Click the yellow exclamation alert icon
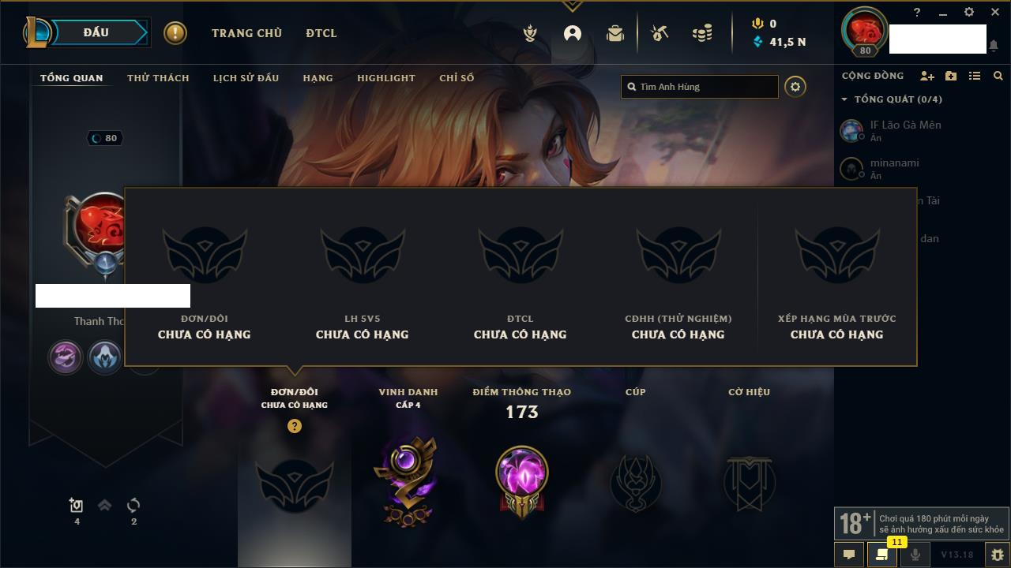The image size is (1011, 568). click(175, 33)
